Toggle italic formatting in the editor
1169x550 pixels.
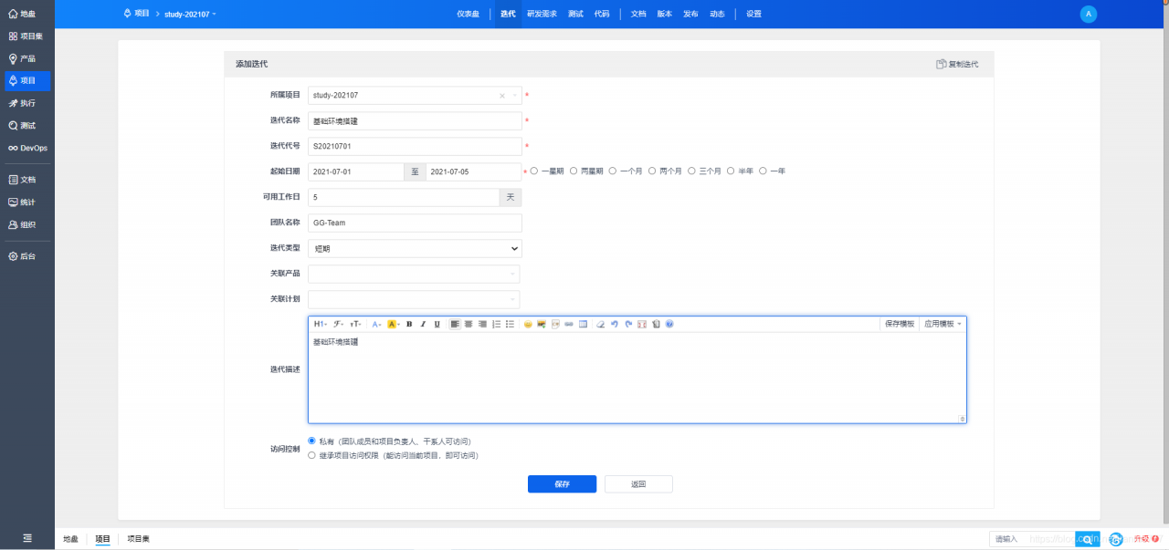coord(423,324)
